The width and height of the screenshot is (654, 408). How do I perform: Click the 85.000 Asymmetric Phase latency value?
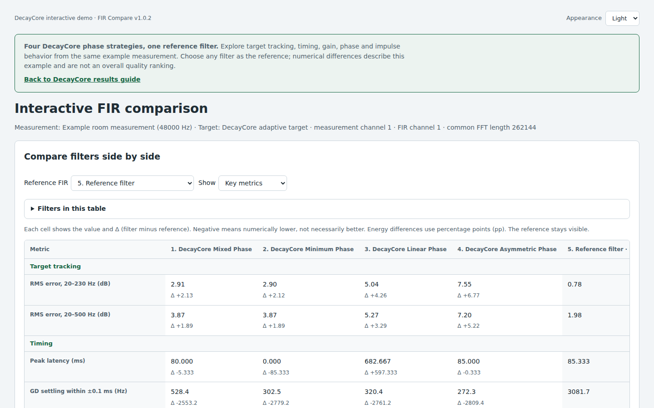point(469,361)
